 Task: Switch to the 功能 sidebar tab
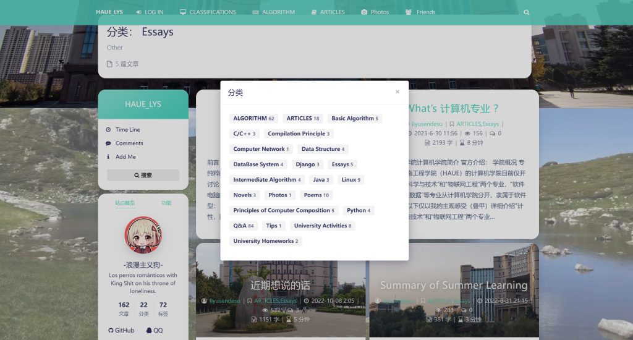click(166, 203)
